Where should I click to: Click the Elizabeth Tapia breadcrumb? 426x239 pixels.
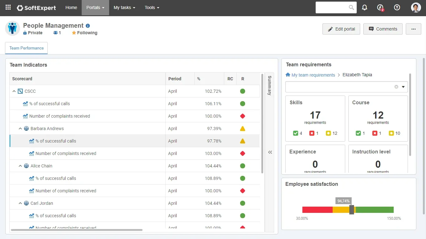coord(357,75)
